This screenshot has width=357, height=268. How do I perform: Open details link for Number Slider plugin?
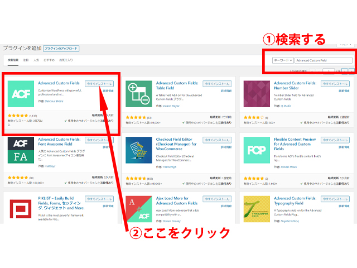tap(344, 90)
